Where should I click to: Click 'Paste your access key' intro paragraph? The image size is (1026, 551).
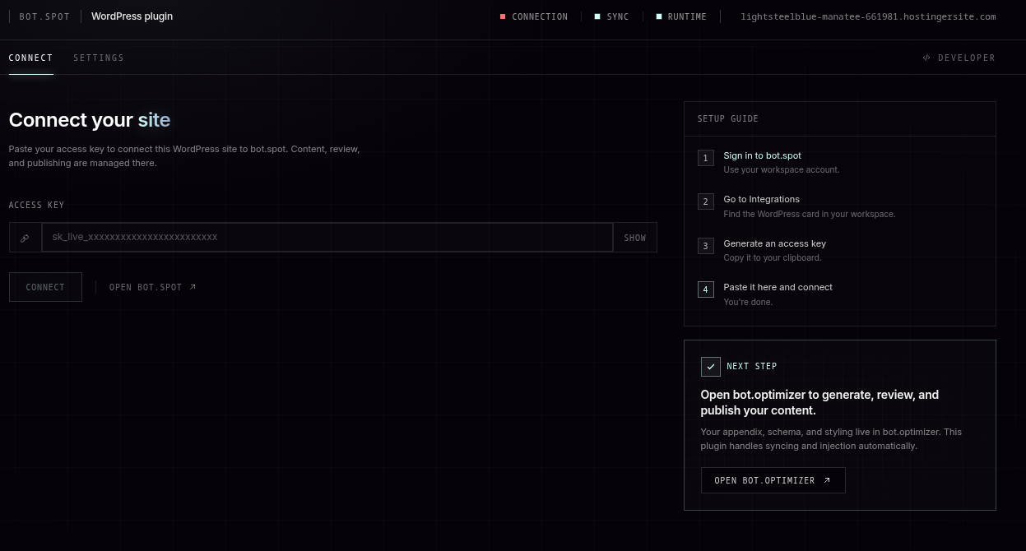(x=184, y=156)
